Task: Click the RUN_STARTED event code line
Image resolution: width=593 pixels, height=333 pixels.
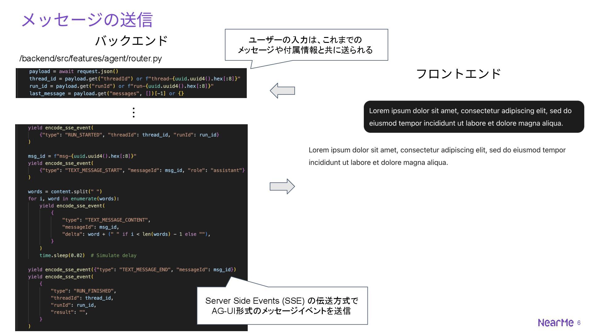Action: (129, 135)
